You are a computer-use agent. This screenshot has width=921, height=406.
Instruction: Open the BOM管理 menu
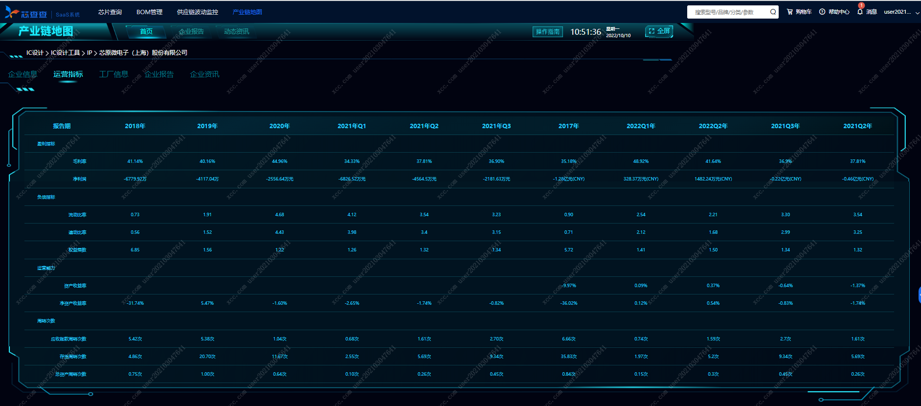149,12
